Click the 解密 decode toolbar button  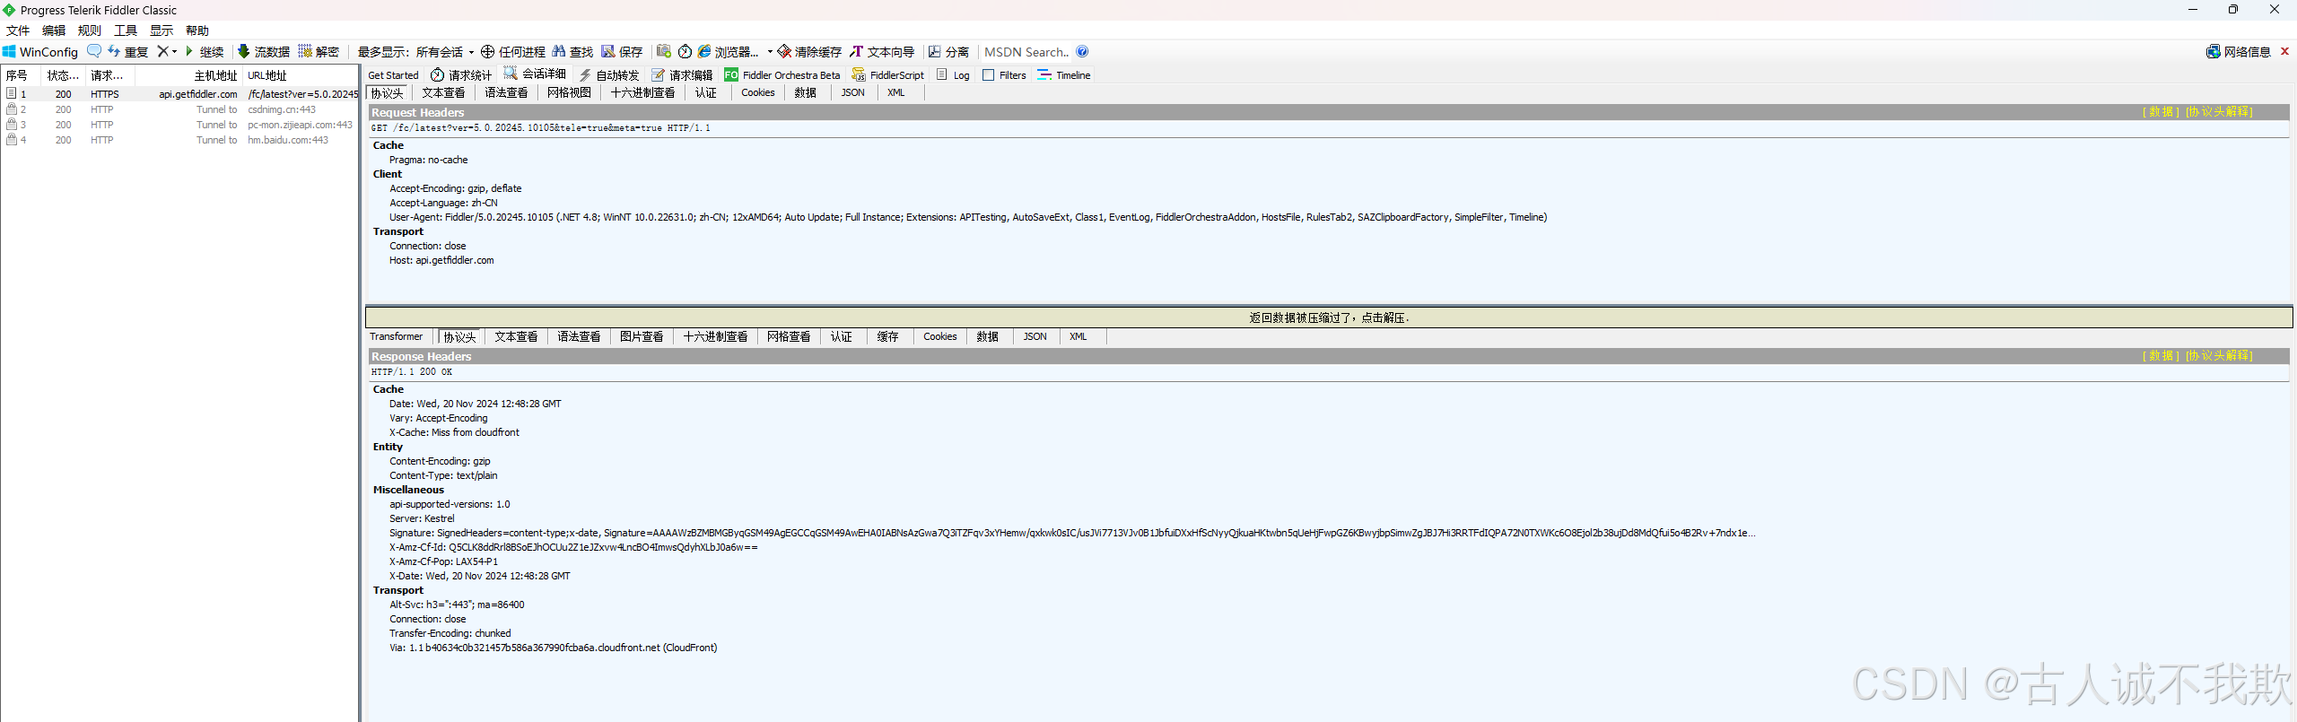[x=319, y=52]
